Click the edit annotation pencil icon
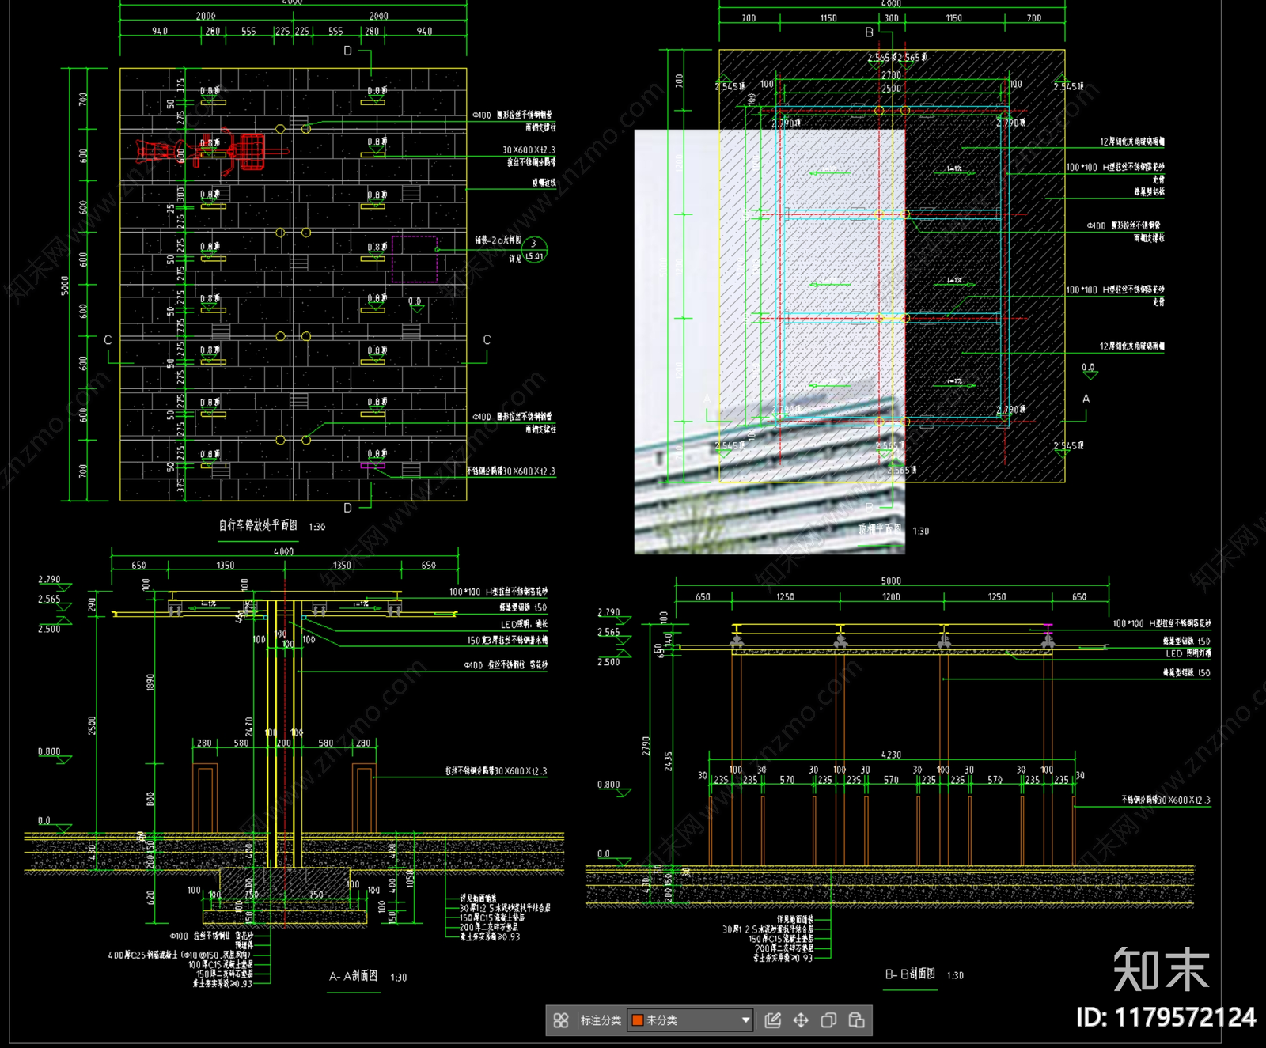The height and width of the screenshot is (1048, 1266). 773,1020
